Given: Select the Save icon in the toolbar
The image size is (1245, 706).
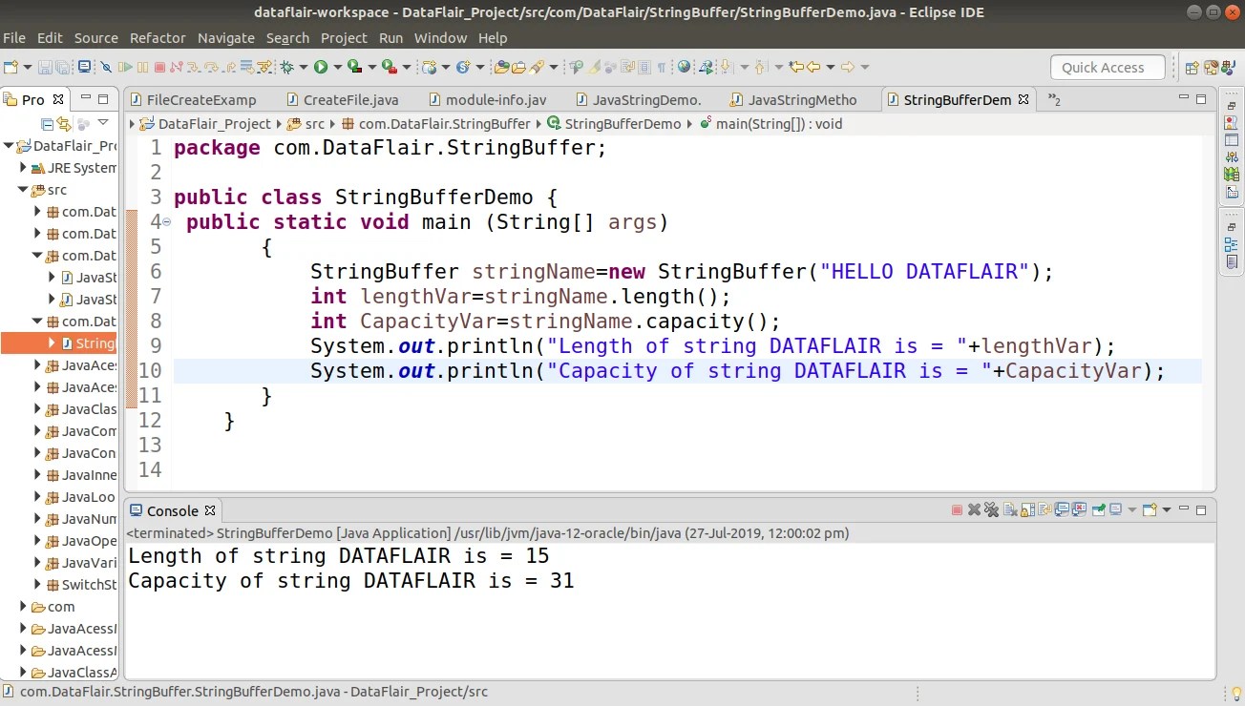Looking at the screenshot, I should click(x=45, y=67).
